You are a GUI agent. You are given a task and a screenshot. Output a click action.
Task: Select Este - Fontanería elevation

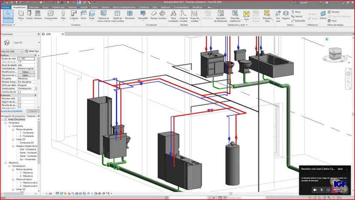pos(28,150)
